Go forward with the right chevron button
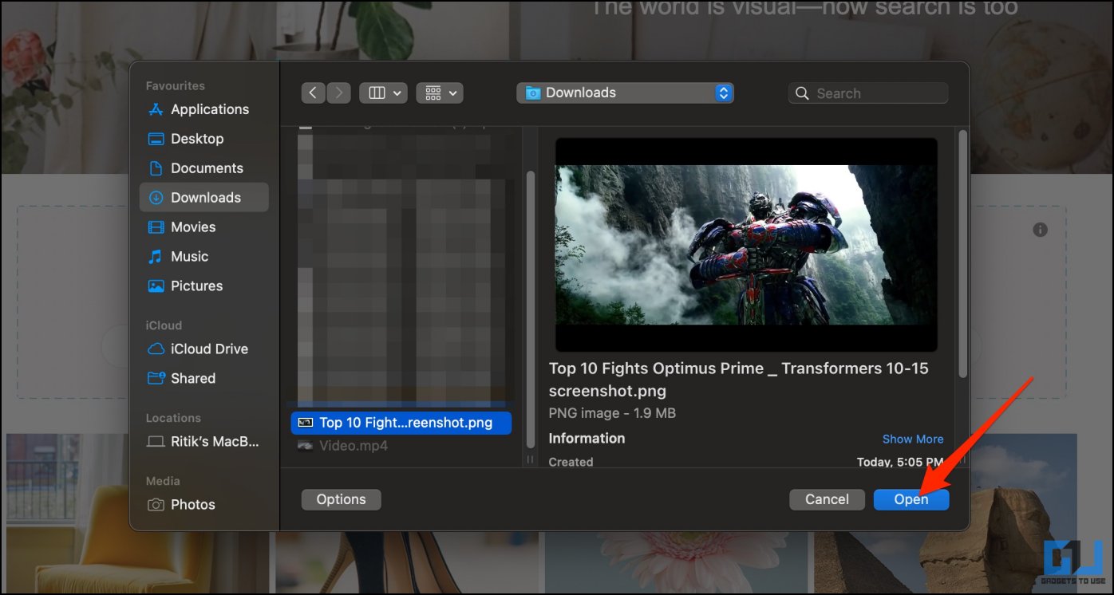Viewport: 1114px width, 595px height. [338, 93]
